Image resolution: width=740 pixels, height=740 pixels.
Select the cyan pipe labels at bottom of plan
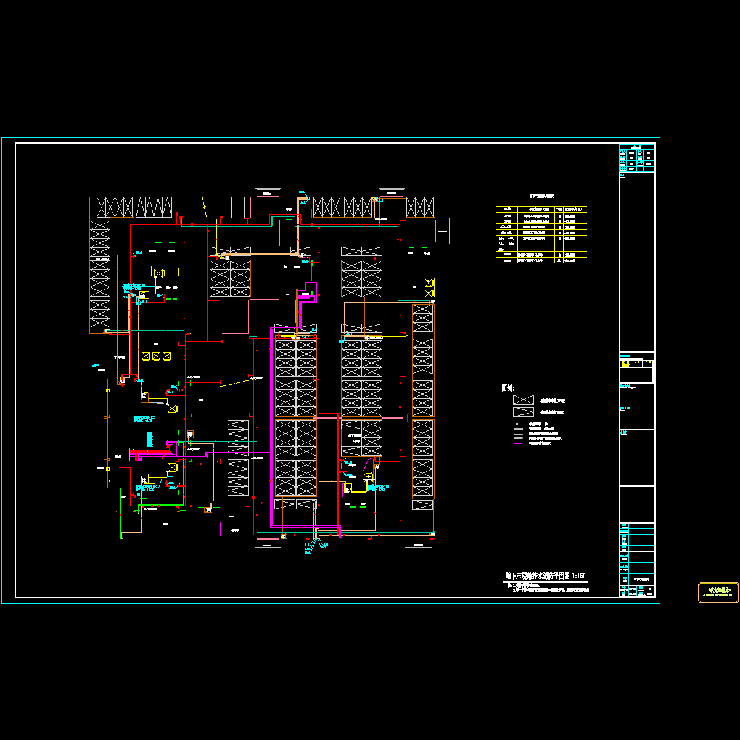click(x=307, y=548)
